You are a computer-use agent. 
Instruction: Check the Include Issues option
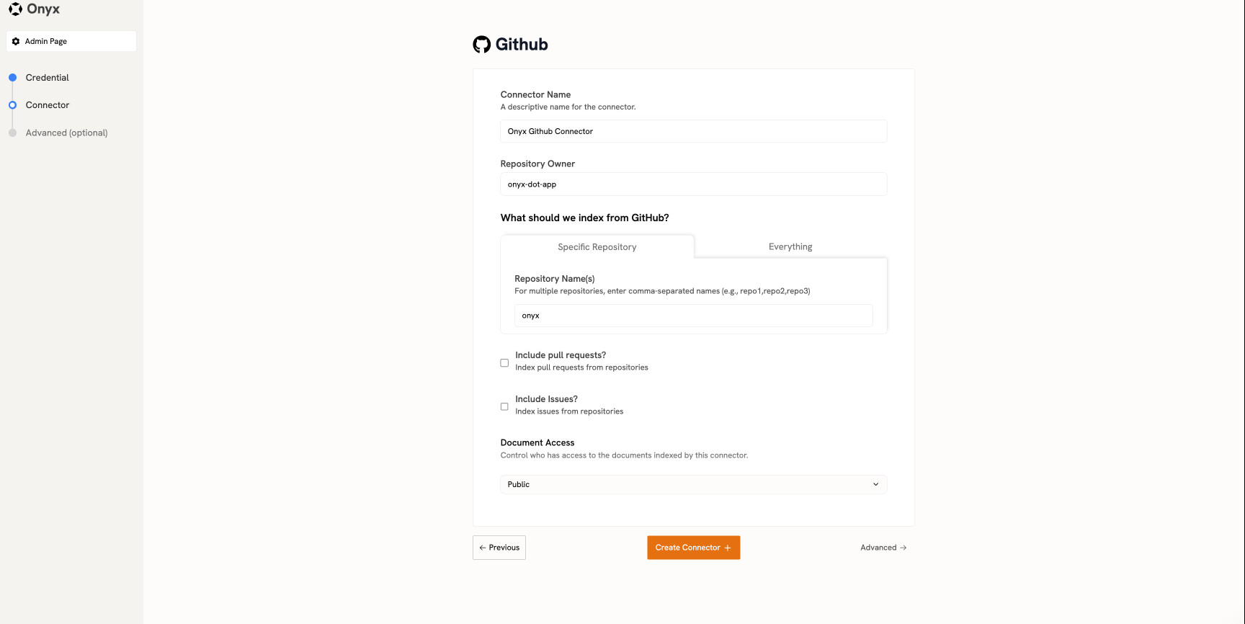[x=504, y=406]
